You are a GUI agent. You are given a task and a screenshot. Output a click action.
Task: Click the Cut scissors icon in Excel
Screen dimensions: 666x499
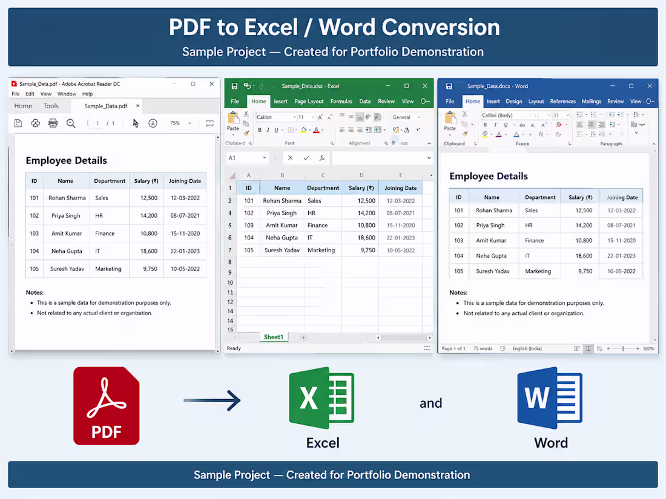(246, 114)
